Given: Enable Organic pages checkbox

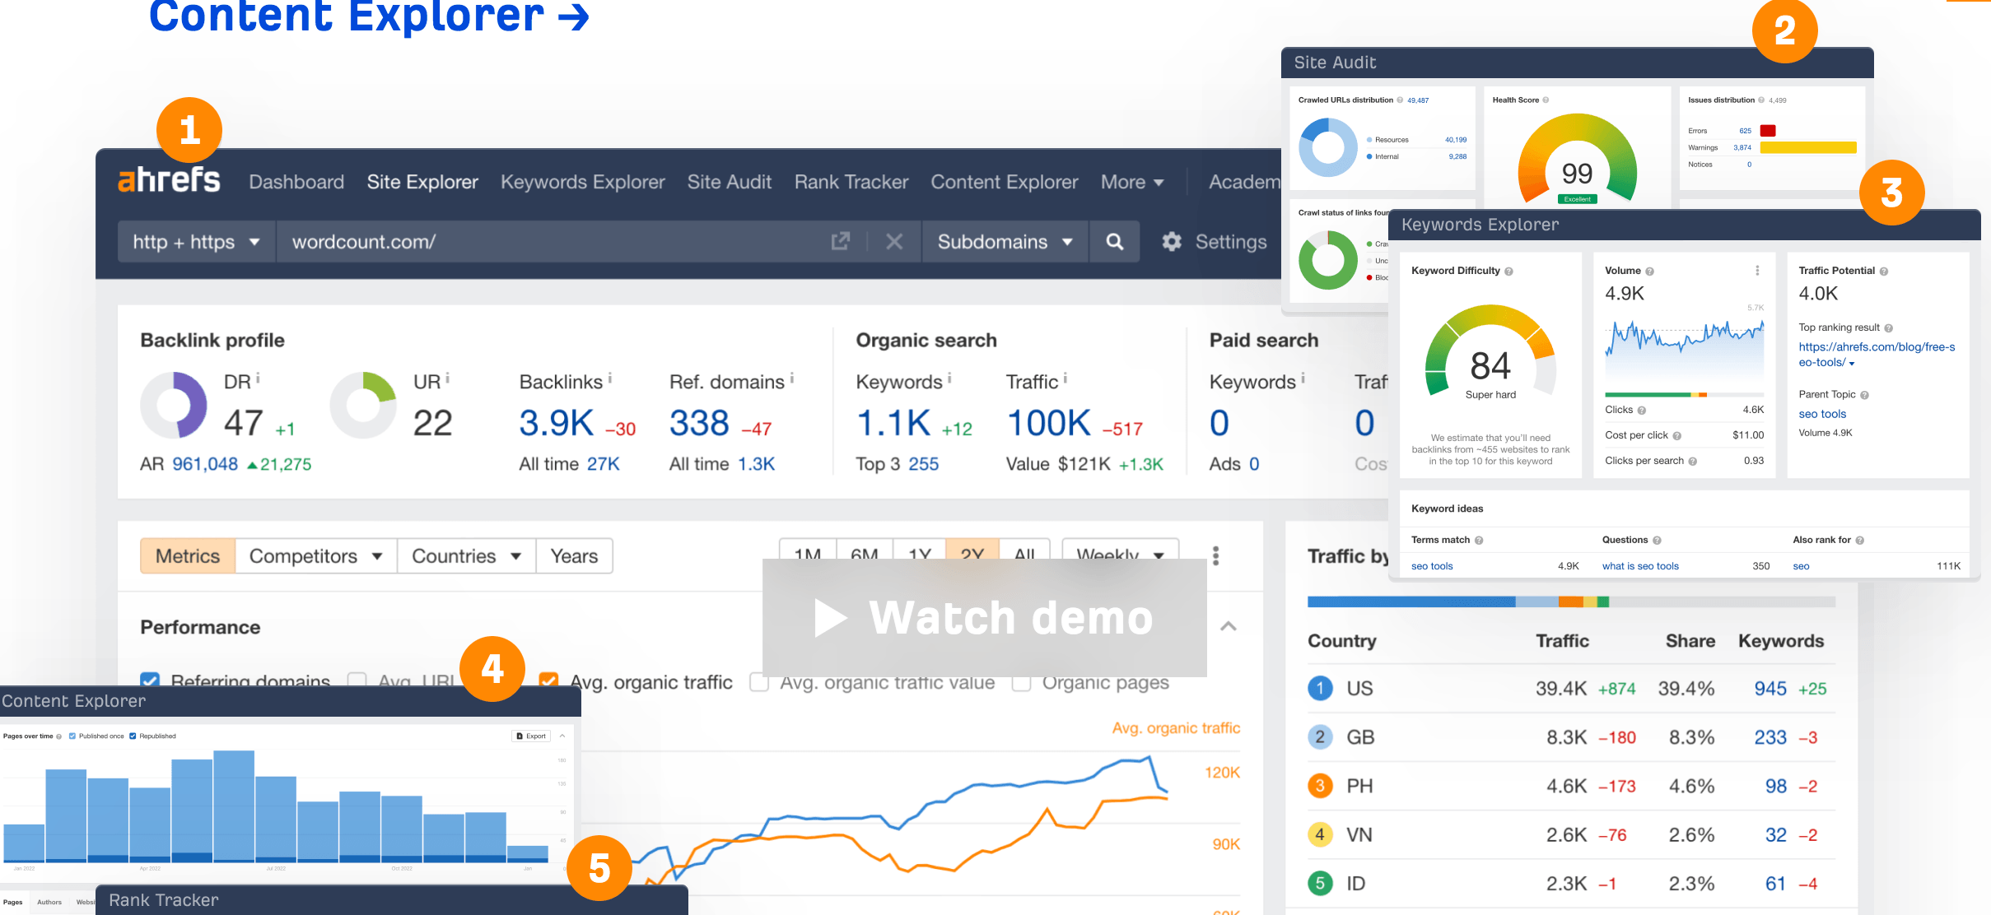Looking at the screenshot, I should [1021, 683].
